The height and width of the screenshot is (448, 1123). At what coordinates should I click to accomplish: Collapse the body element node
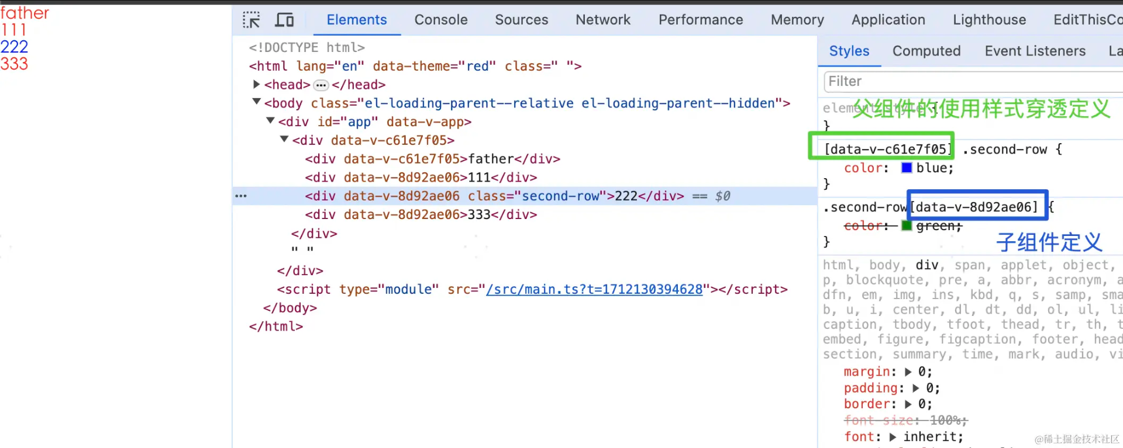click(256, 102)
